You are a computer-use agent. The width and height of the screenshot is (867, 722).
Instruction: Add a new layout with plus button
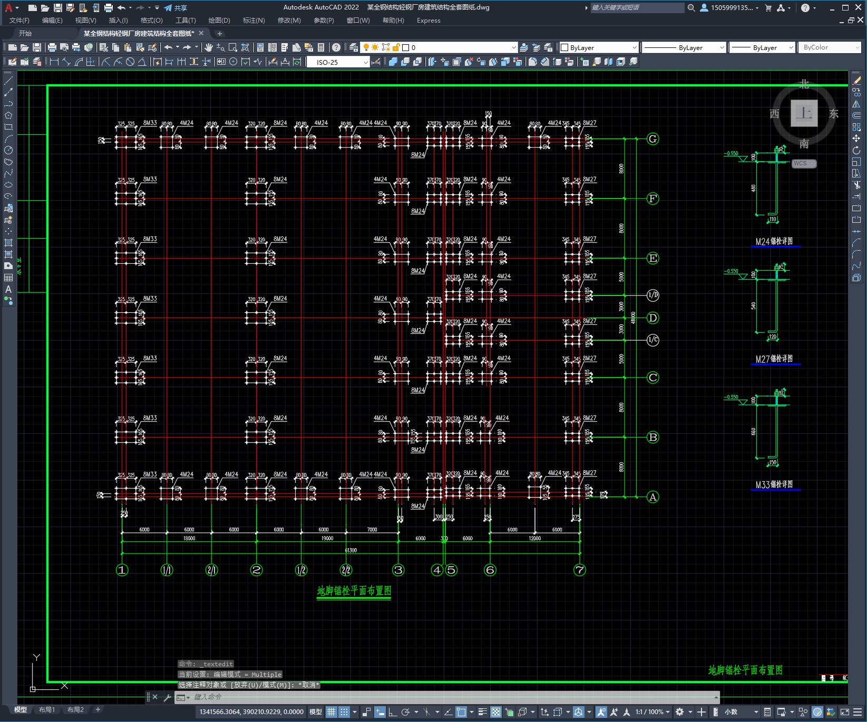pyautogui.click(x=98, y=710)
